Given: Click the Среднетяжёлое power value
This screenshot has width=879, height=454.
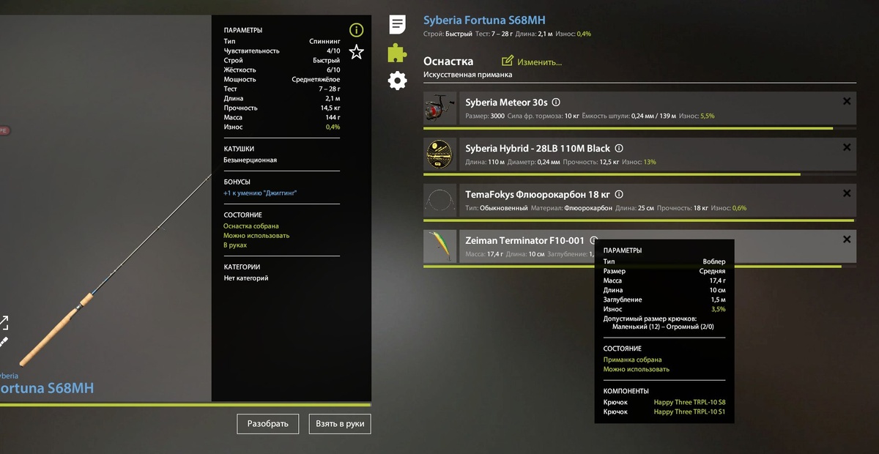Looking at the screenshot, I should [316, 79].
